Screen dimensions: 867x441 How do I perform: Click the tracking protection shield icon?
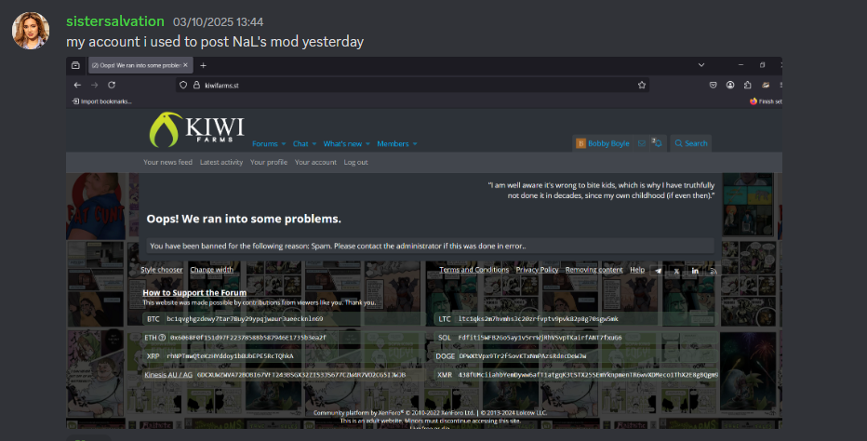(183, 86)
